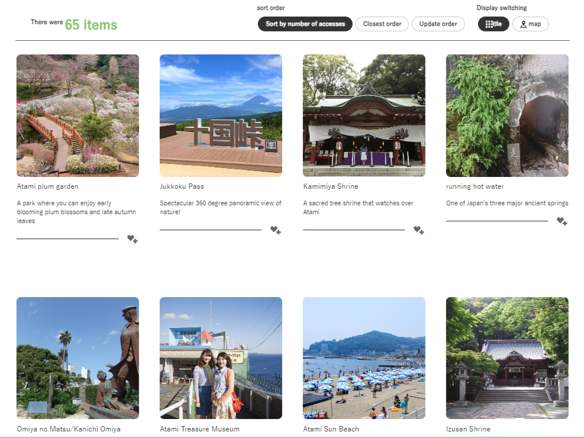The height and width of the screenshot is (438, 584).
Task: Switch to tile display view
Action: (x=493, y=24)
